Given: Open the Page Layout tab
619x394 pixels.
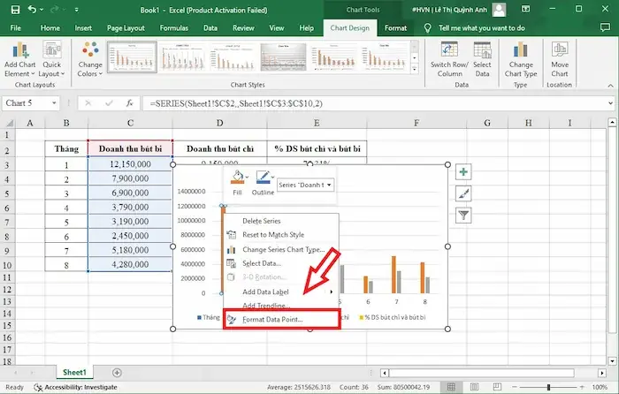Looking at the screenshot, I should click(126, 28).
